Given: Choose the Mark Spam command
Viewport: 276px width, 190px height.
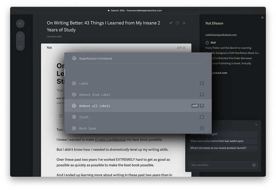Looking at the screenshot, I should 138,128.
